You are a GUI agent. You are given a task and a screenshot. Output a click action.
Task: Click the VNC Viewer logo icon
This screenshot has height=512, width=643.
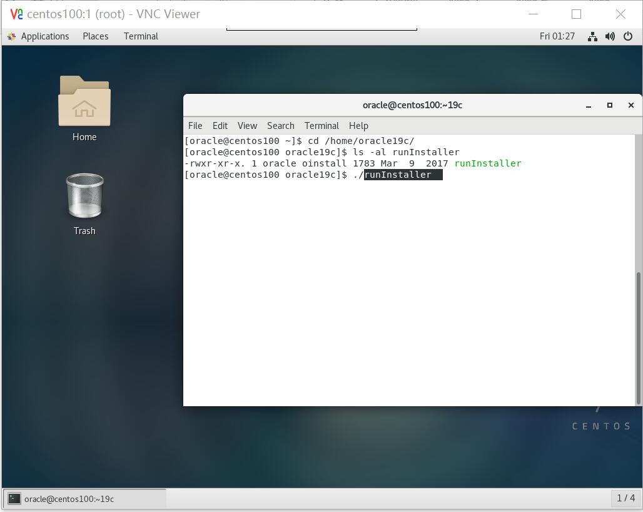16,14
